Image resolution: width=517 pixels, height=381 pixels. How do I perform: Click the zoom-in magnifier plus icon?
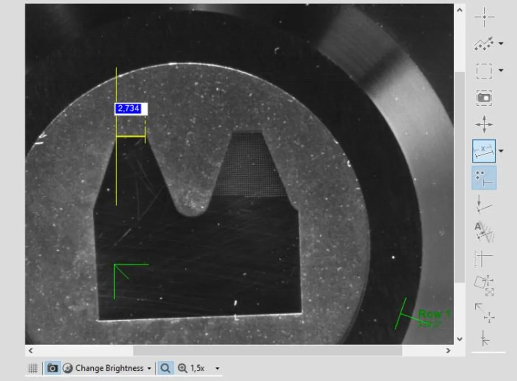coord(182,368)
